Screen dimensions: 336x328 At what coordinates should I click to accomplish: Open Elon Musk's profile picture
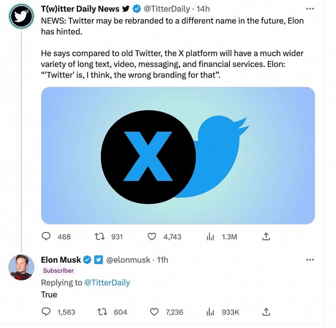(21, 267)
